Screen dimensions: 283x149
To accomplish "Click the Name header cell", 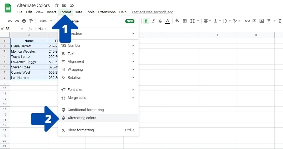I will pos(29,41).
